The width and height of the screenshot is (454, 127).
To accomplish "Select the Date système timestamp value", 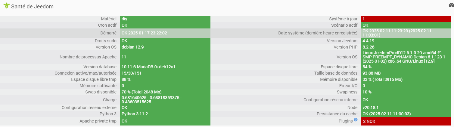I will (x=397, y=33).
